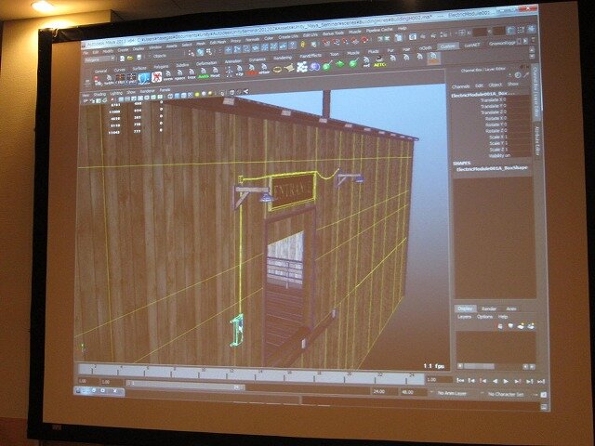
Task: Open the No Character Set dropdown
Action: click(x=508, y=394)
